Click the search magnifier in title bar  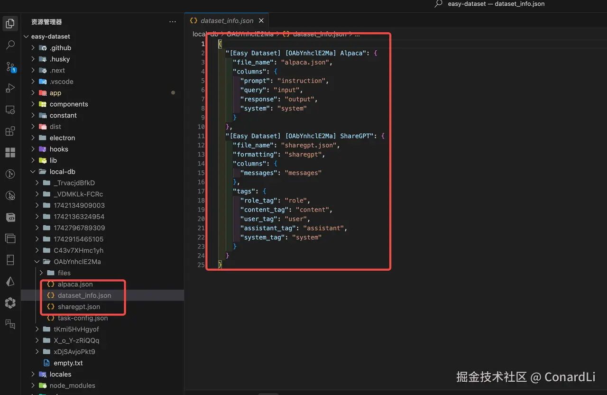coord(439,4)
